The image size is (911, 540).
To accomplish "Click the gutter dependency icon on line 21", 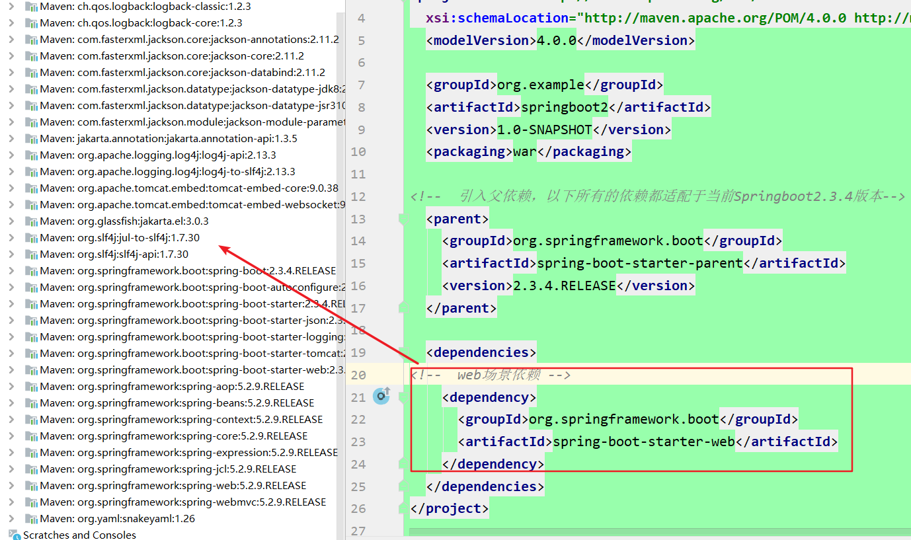I will click(x=381, y=396).
